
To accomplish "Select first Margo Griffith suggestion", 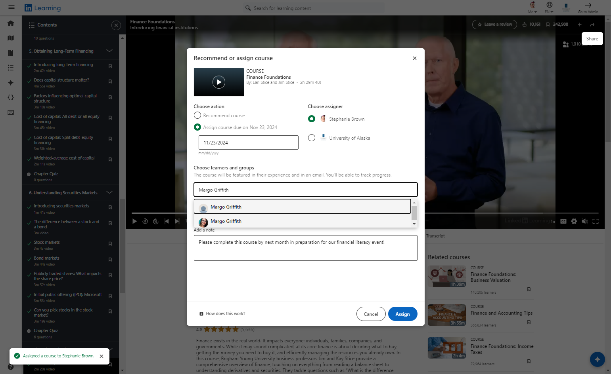I will 302,207.
